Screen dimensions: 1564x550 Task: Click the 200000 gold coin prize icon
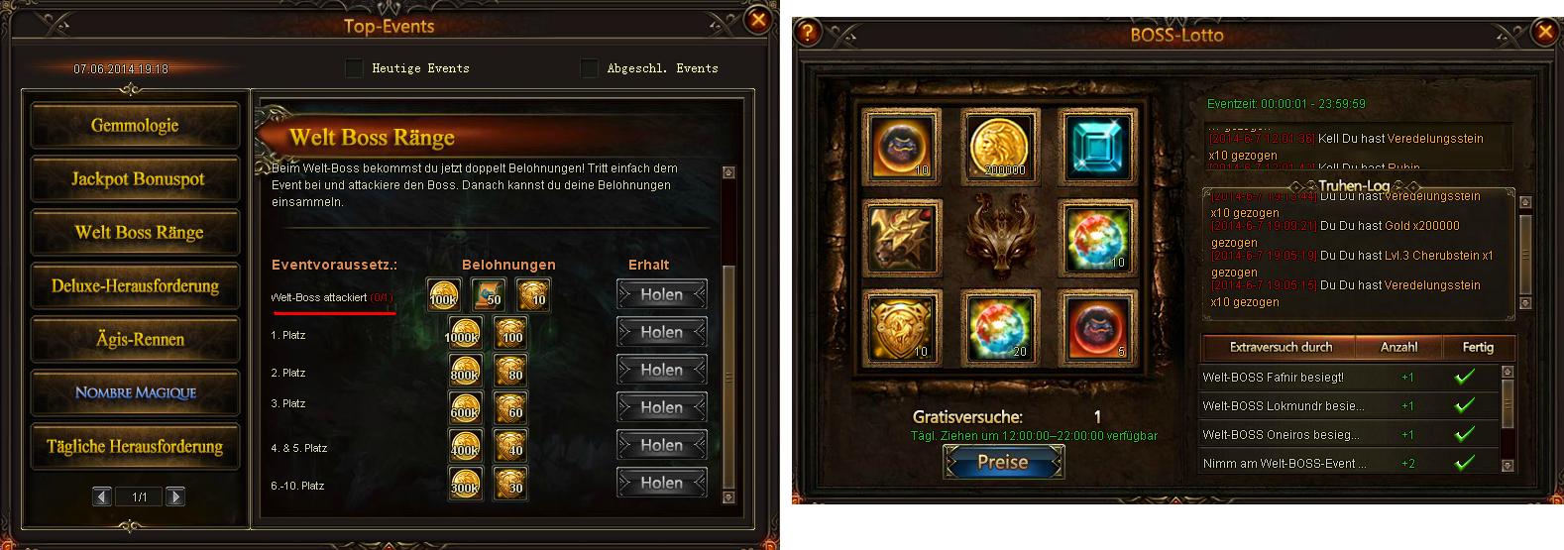tap(1000, 146)
